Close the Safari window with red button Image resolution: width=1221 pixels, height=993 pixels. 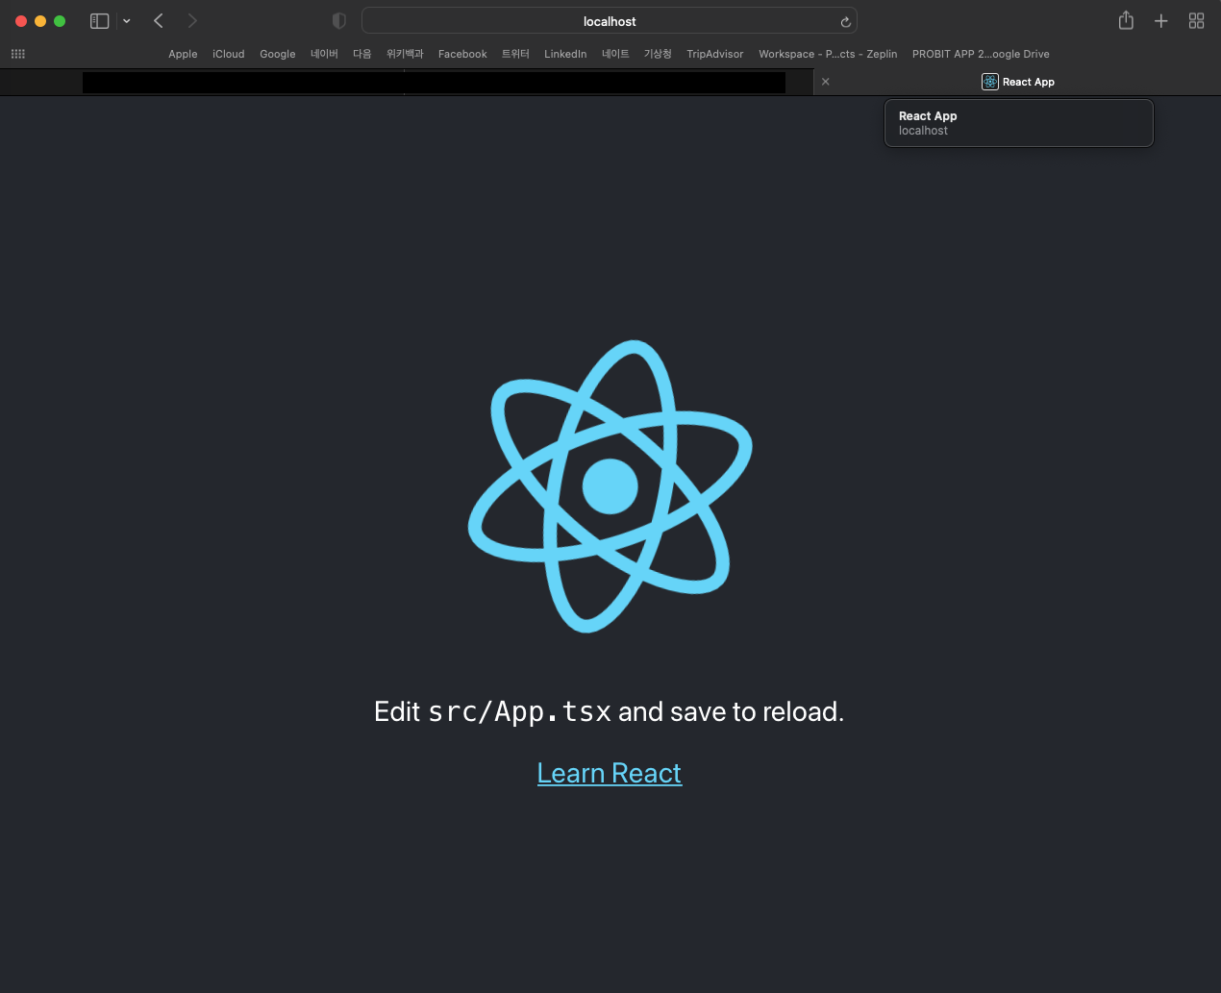coord(21,21)
